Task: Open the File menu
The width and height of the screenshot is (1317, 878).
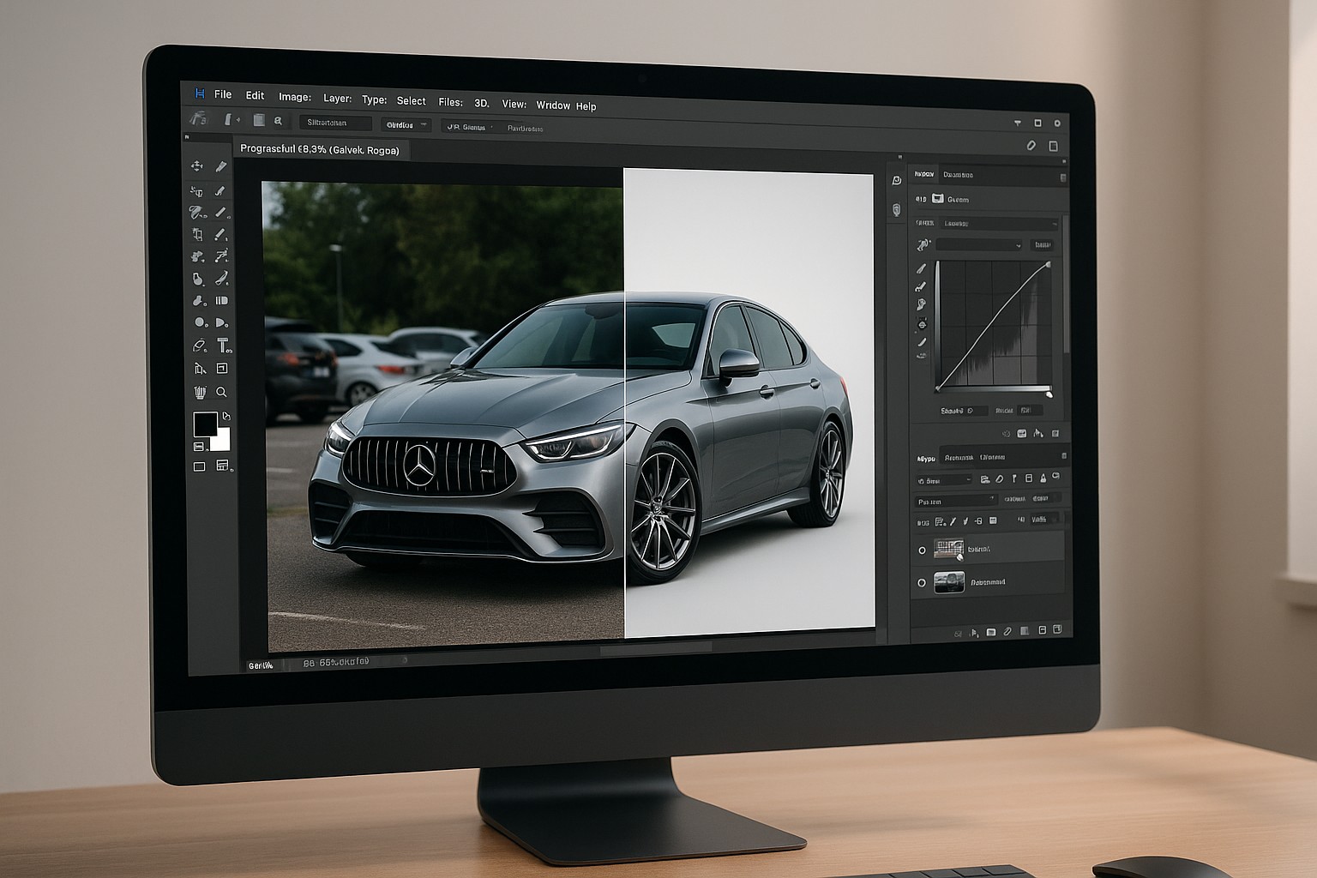Action: pos(223,94)
